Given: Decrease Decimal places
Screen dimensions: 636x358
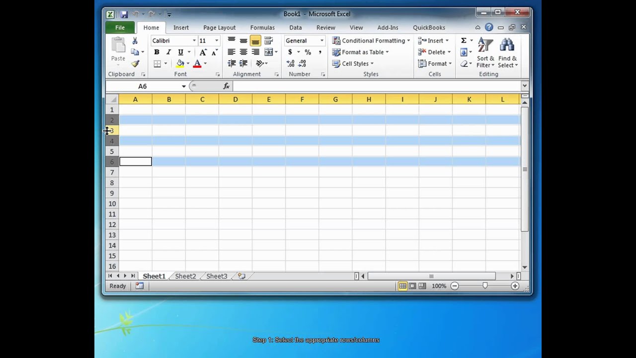Looking at the screenshot, I should tap(303, 64).
